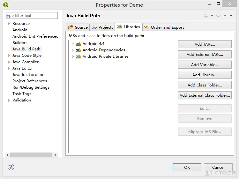Expand the Java Code Style item

(9, 56)
